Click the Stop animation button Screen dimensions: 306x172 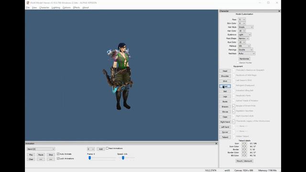point(51,155)
